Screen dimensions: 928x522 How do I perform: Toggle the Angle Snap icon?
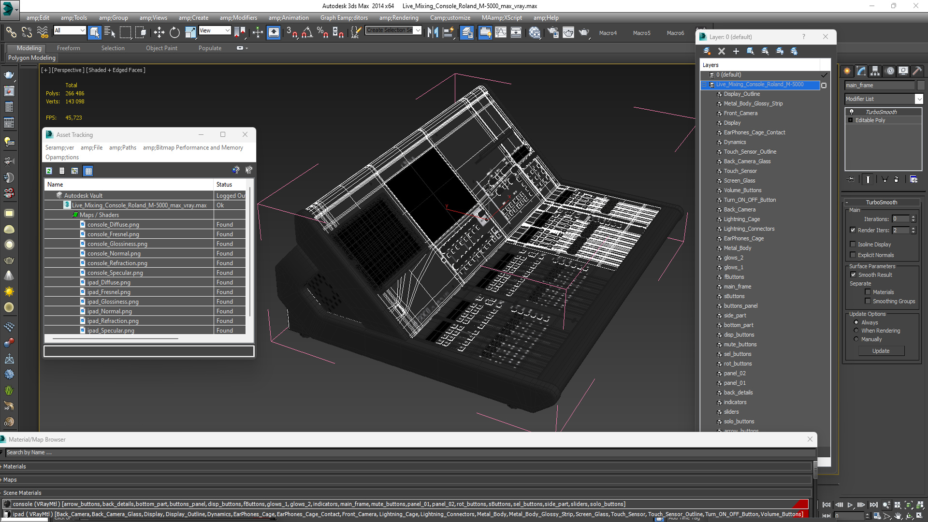tap(307, 32)
